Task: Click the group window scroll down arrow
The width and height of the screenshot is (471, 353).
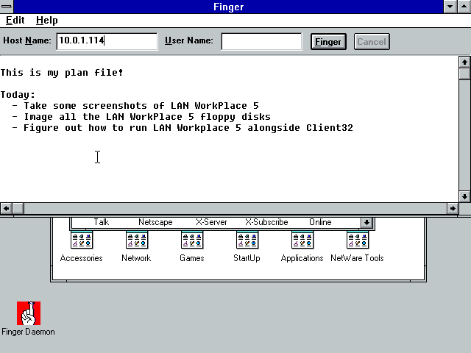Action: pos(366,222)
